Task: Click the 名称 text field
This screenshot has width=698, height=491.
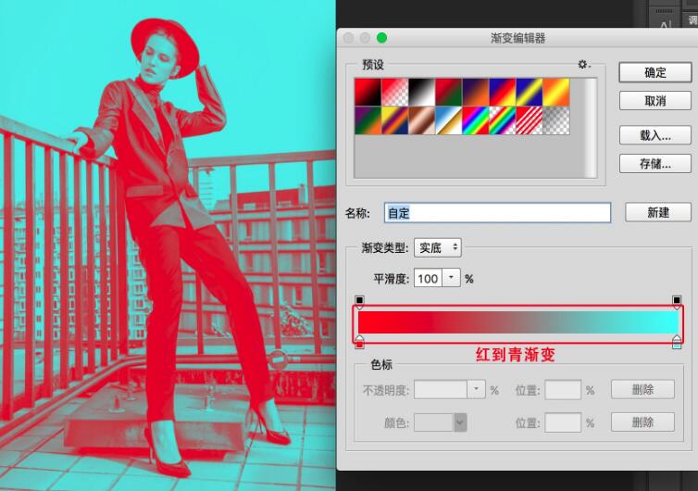Action: 497,213
